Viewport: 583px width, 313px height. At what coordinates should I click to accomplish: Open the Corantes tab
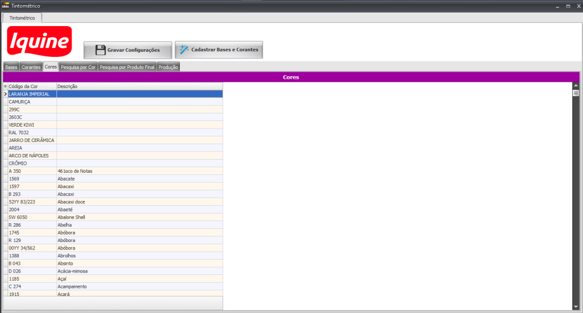click(31, 67)
